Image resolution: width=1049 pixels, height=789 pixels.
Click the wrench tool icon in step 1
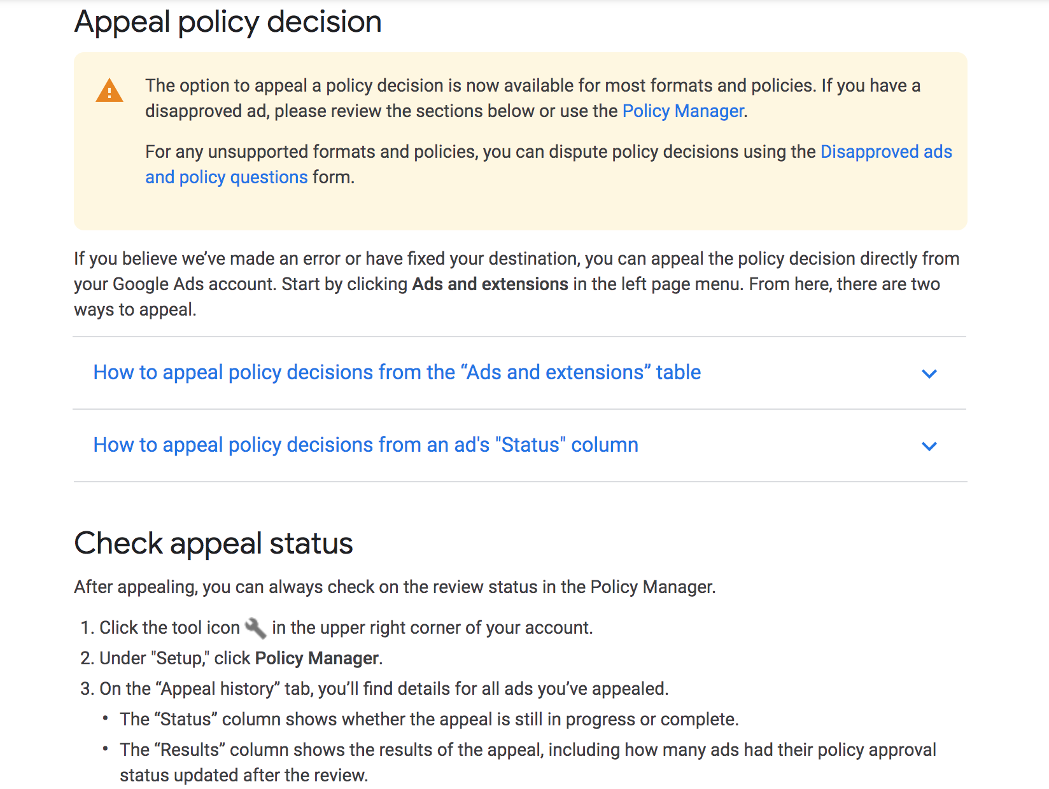255,628
